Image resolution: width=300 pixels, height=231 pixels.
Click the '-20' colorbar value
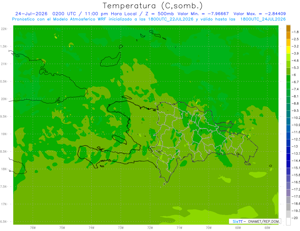295,218
